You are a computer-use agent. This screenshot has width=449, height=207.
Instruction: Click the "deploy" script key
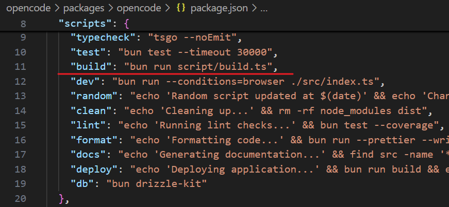click(x=94, y=170)
